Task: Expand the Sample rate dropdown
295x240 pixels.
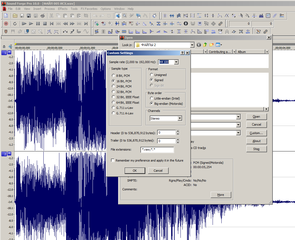Action: click(176, 62)
